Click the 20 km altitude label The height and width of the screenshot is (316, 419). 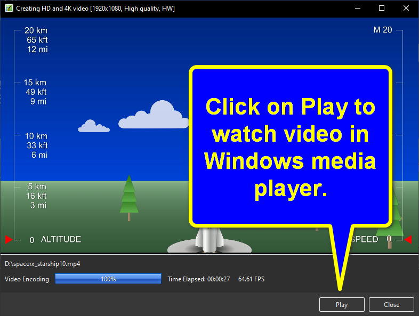[x=36, y=30]
